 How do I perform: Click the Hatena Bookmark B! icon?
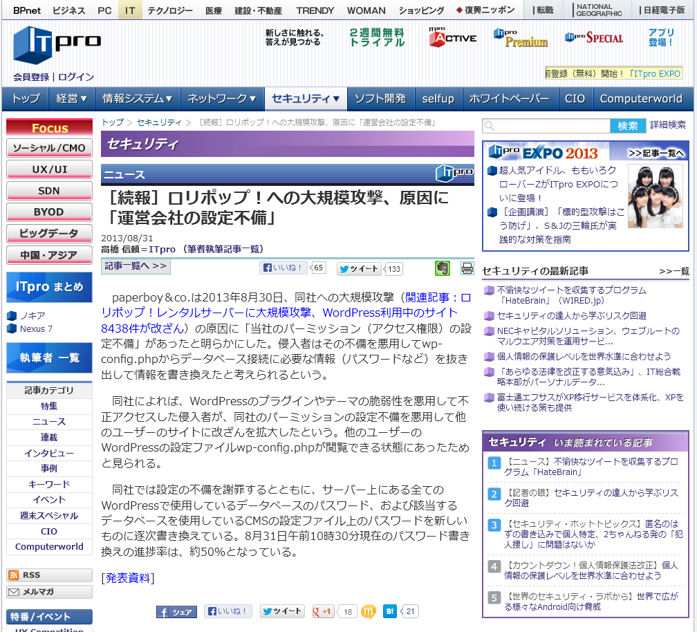390,611
